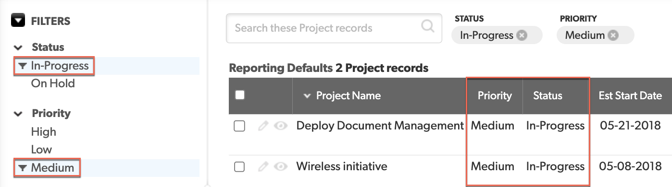Collapse the Status filter group chevron
This screenshot has height=187, width=672.
[18, 47]
